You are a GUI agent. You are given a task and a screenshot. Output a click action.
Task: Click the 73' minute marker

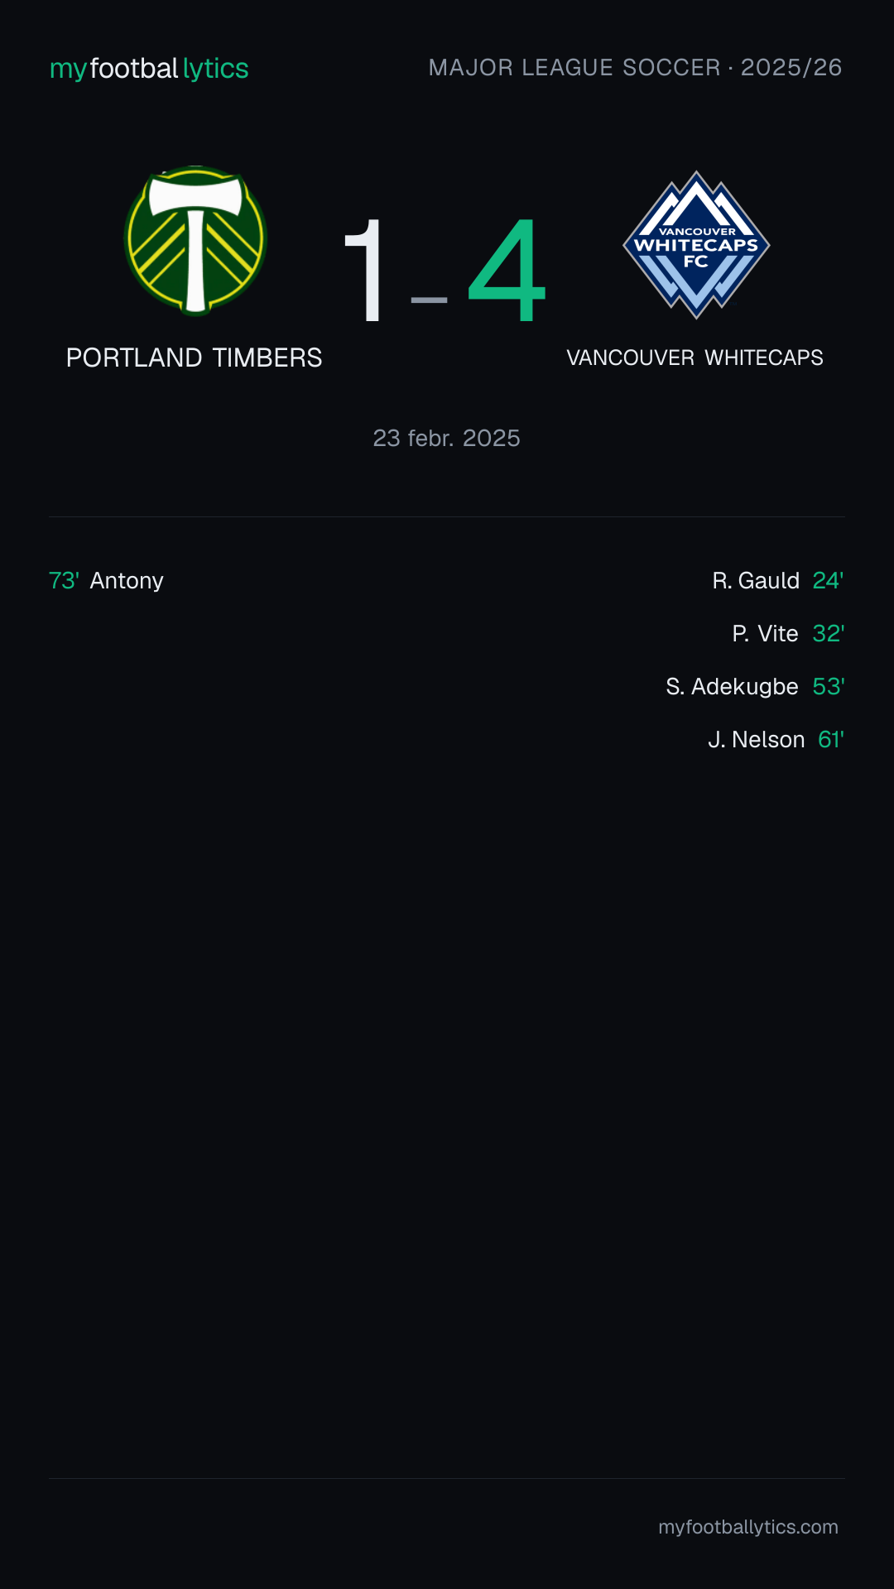click(x=64, y=580)
